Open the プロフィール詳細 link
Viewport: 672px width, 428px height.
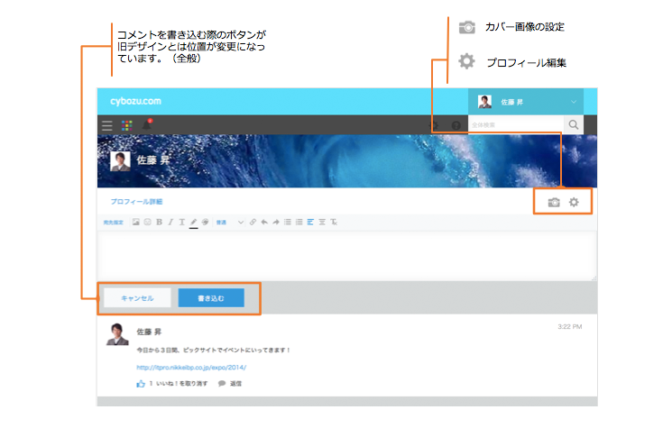click(x=136, y=202)
